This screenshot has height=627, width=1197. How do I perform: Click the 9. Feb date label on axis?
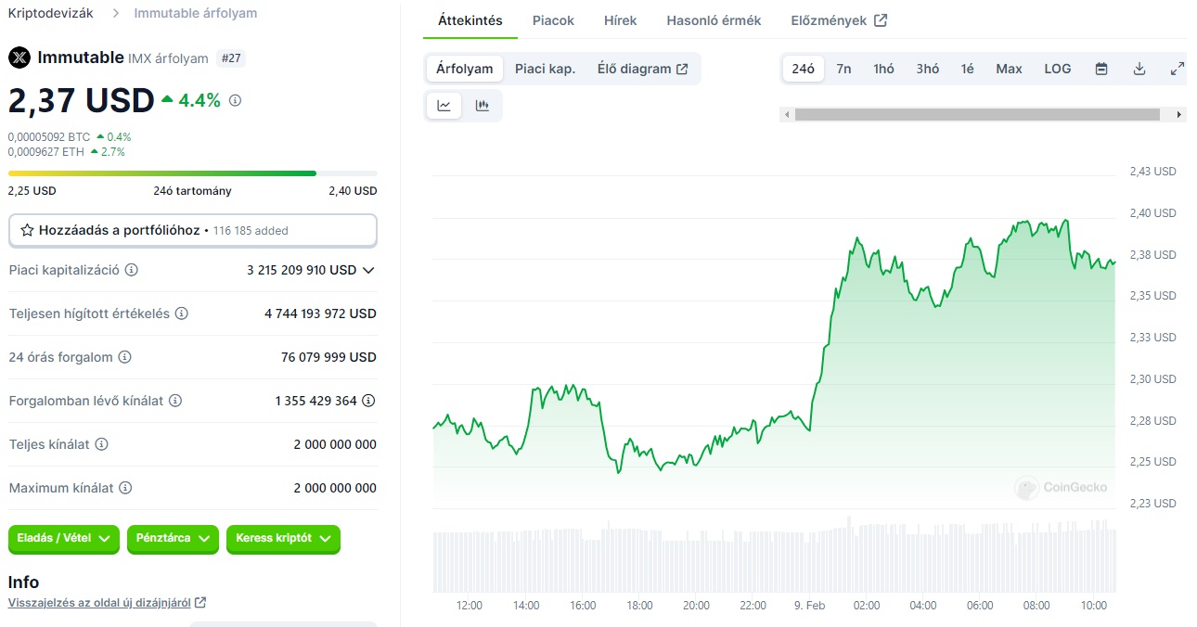(810, 606)
